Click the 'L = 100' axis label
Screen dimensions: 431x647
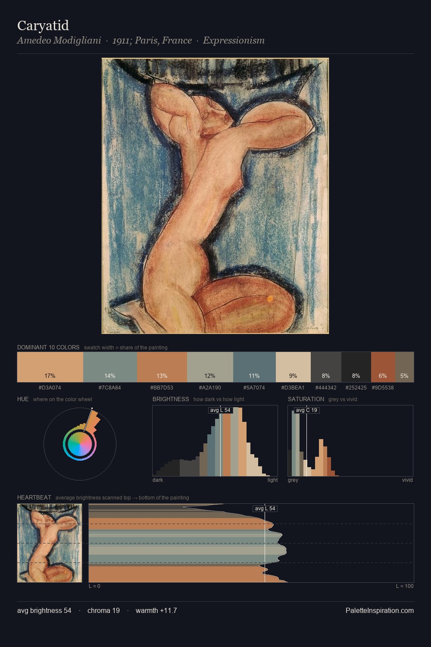pyautogui.click(x=405, y=586)
